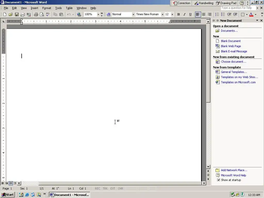The image size is (264, 198).
Task: Click the Search toolbar icon
Action: pyautogui.click(x=29, y=14)
